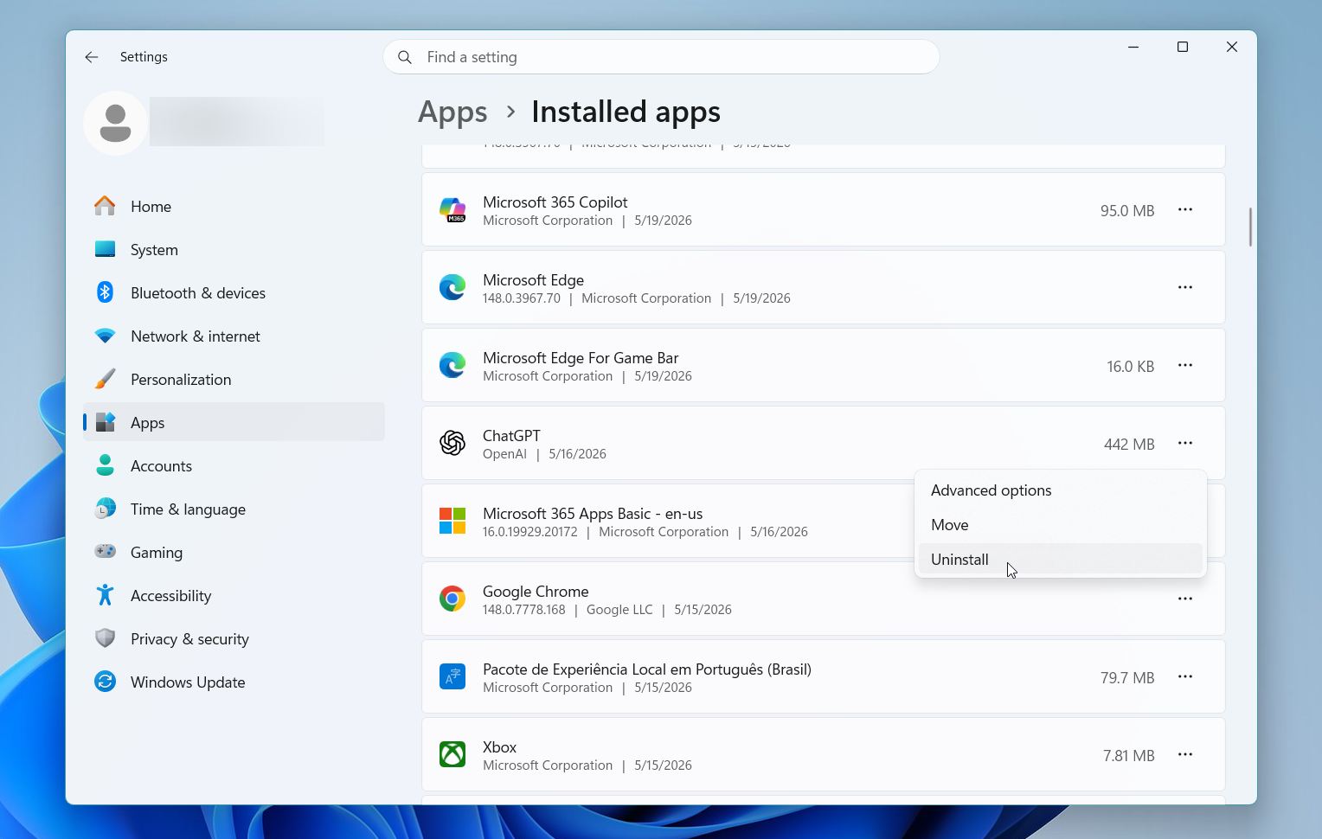Open more options for Xbox
This screenshot has width=1322, height=839.
pos(1185,754)
